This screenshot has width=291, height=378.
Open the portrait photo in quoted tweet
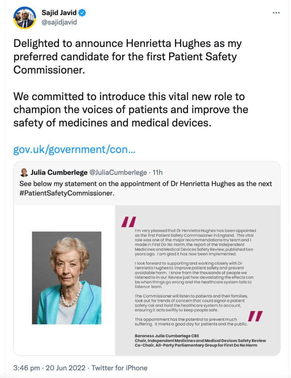66,278
